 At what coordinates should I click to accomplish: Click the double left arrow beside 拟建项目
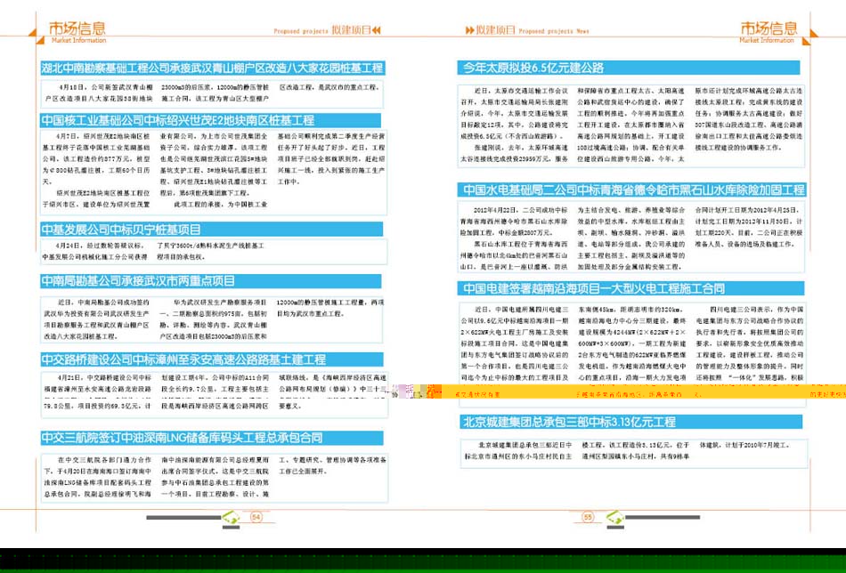[x=376, y=30]
